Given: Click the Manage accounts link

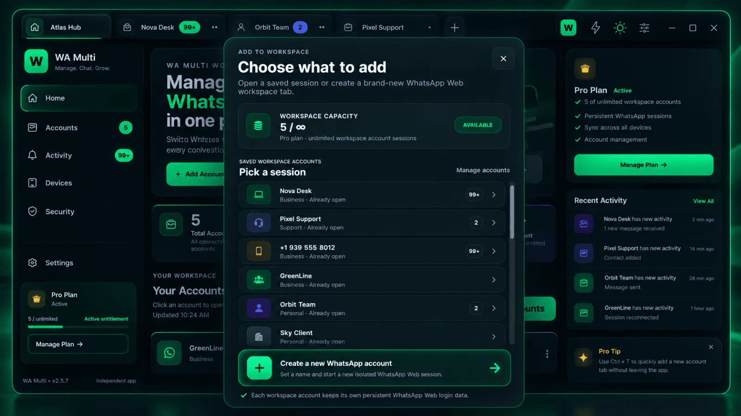Looking at the screenshot, I should click(x=483, y=170).
